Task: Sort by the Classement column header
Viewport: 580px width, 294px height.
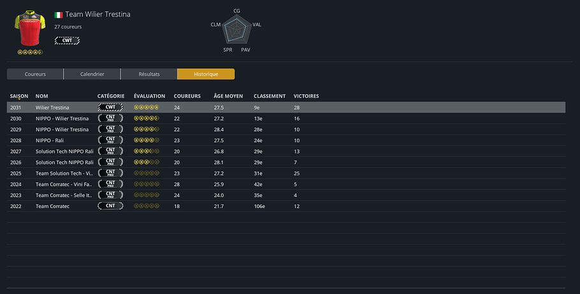Action: (270, 96)
